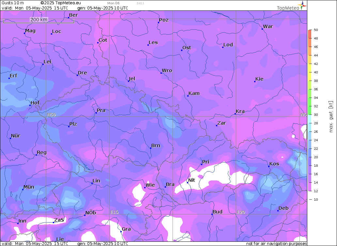The width and height of the screenshot is (337, 246).
Task: Select the Kie city label
Action: click(x=259, y=79)
